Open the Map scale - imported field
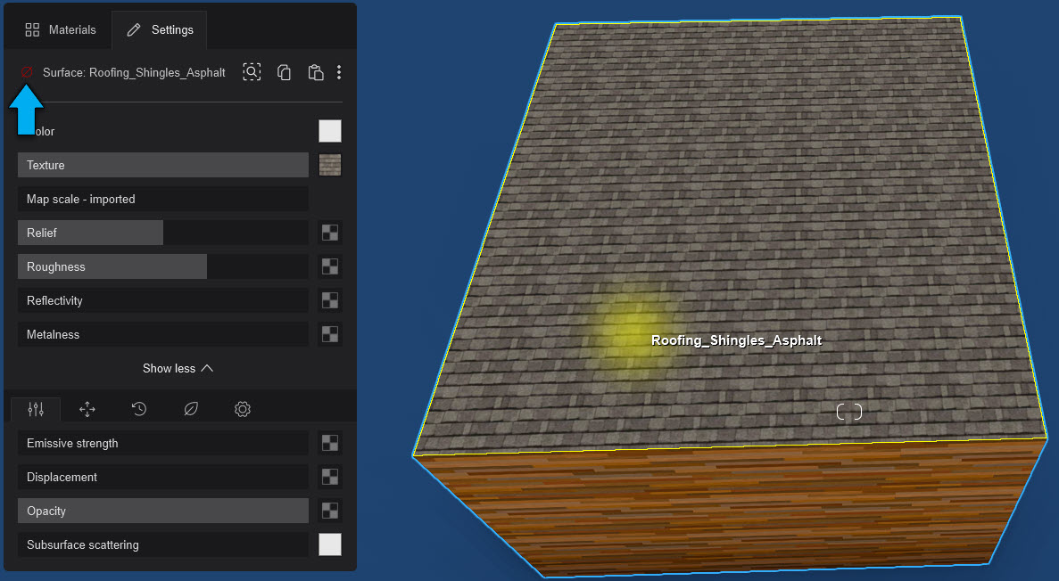 [x=162, y=199]
